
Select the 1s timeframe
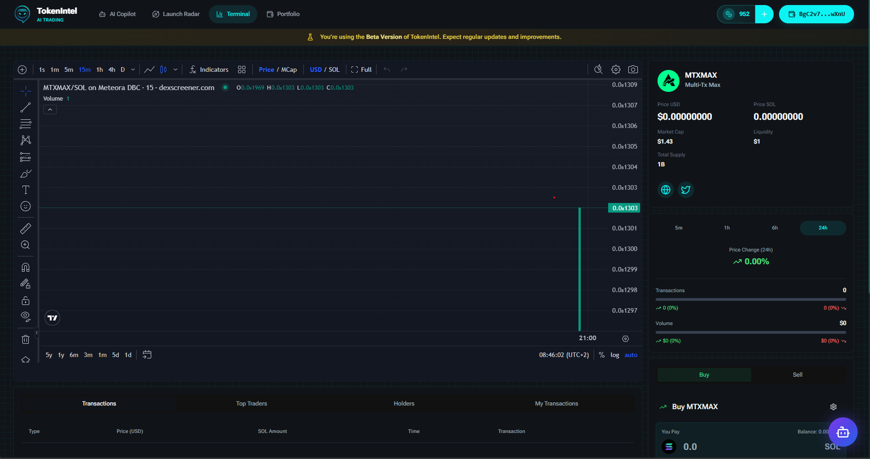click(x=42, y=69)
